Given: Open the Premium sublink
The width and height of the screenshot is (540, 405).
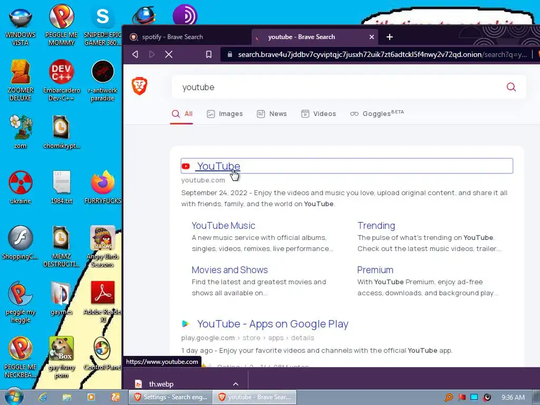Looking at the screenshot, I should pyautogui.click(x=375, y=270).
